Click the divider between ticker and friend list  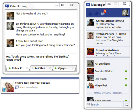coord(108,57)
